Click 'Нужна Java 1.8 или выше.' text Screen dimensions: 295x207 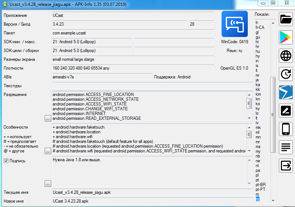click(x=77, y=160)
